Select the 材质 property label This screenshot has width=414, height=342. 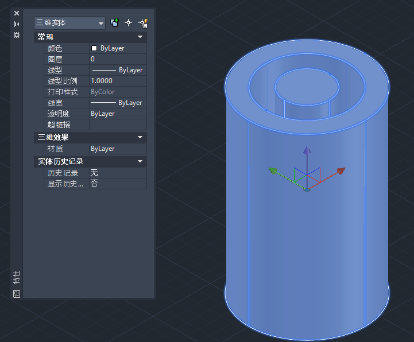point(55,149)
